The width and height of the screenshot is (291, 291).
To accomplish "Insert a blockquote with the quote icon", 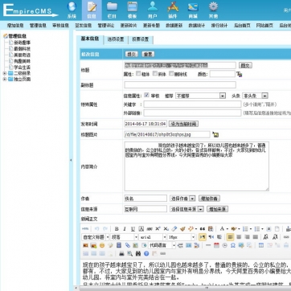I will [x=203, y=229].
